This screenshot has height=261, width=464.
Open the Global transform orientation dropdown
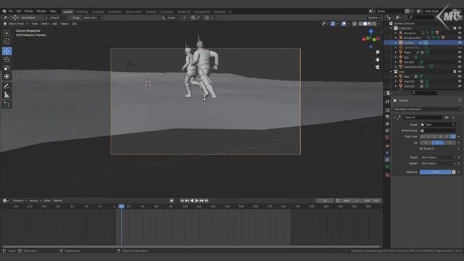point(171,17)
